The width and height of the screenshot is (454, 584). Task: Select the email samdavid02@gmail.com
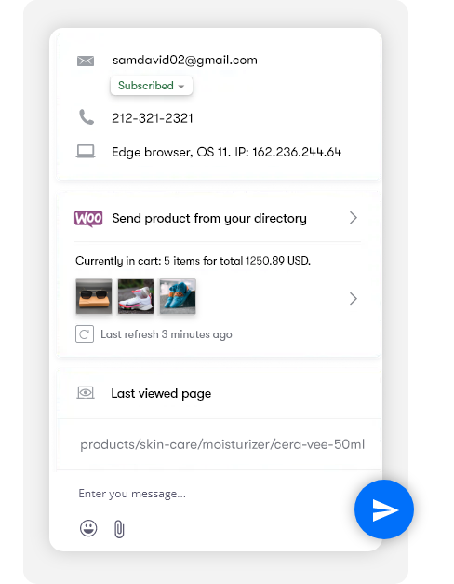coord(185,60)
